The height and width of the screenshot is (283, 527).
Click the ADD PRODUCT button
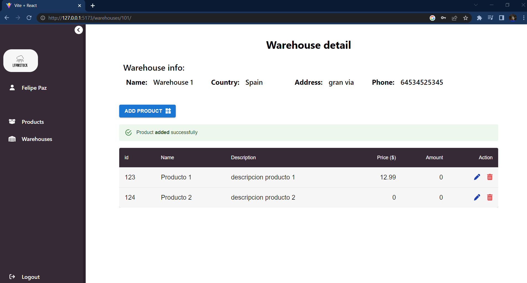click(x=147, y=111)
